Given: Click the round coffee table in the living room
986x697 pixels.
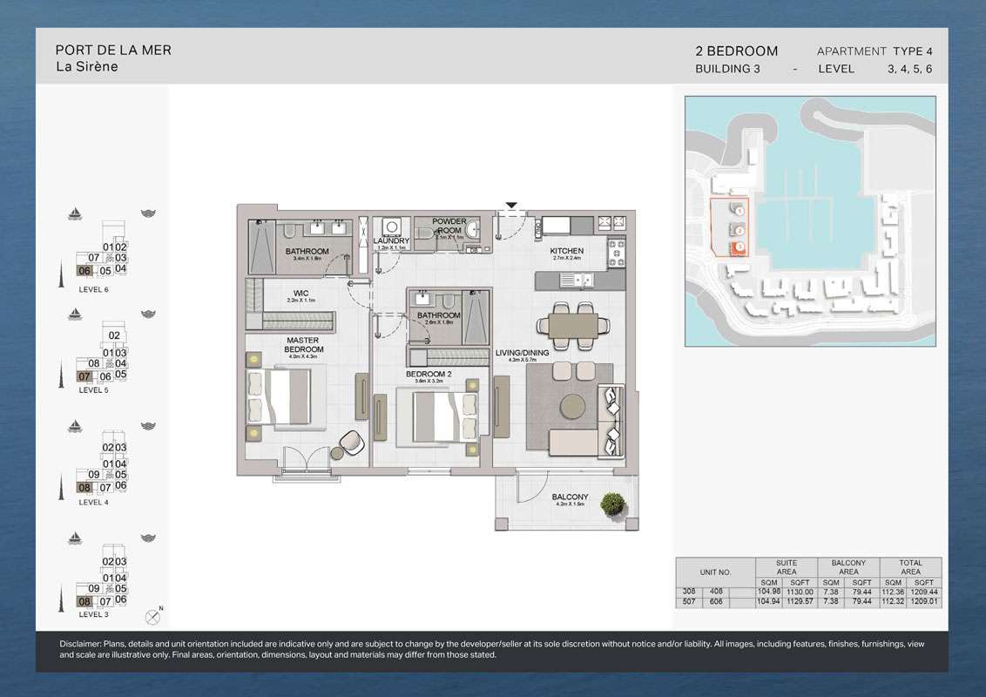Looking at the screenshot, I should (x=572, y=407).
